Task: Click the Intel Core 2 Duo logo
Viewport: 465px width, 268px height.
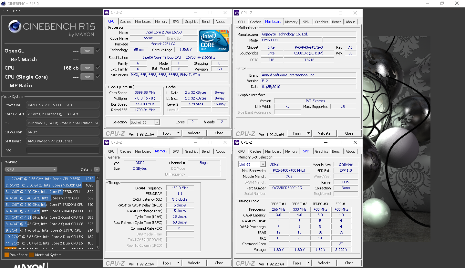Action: point(214,41)
